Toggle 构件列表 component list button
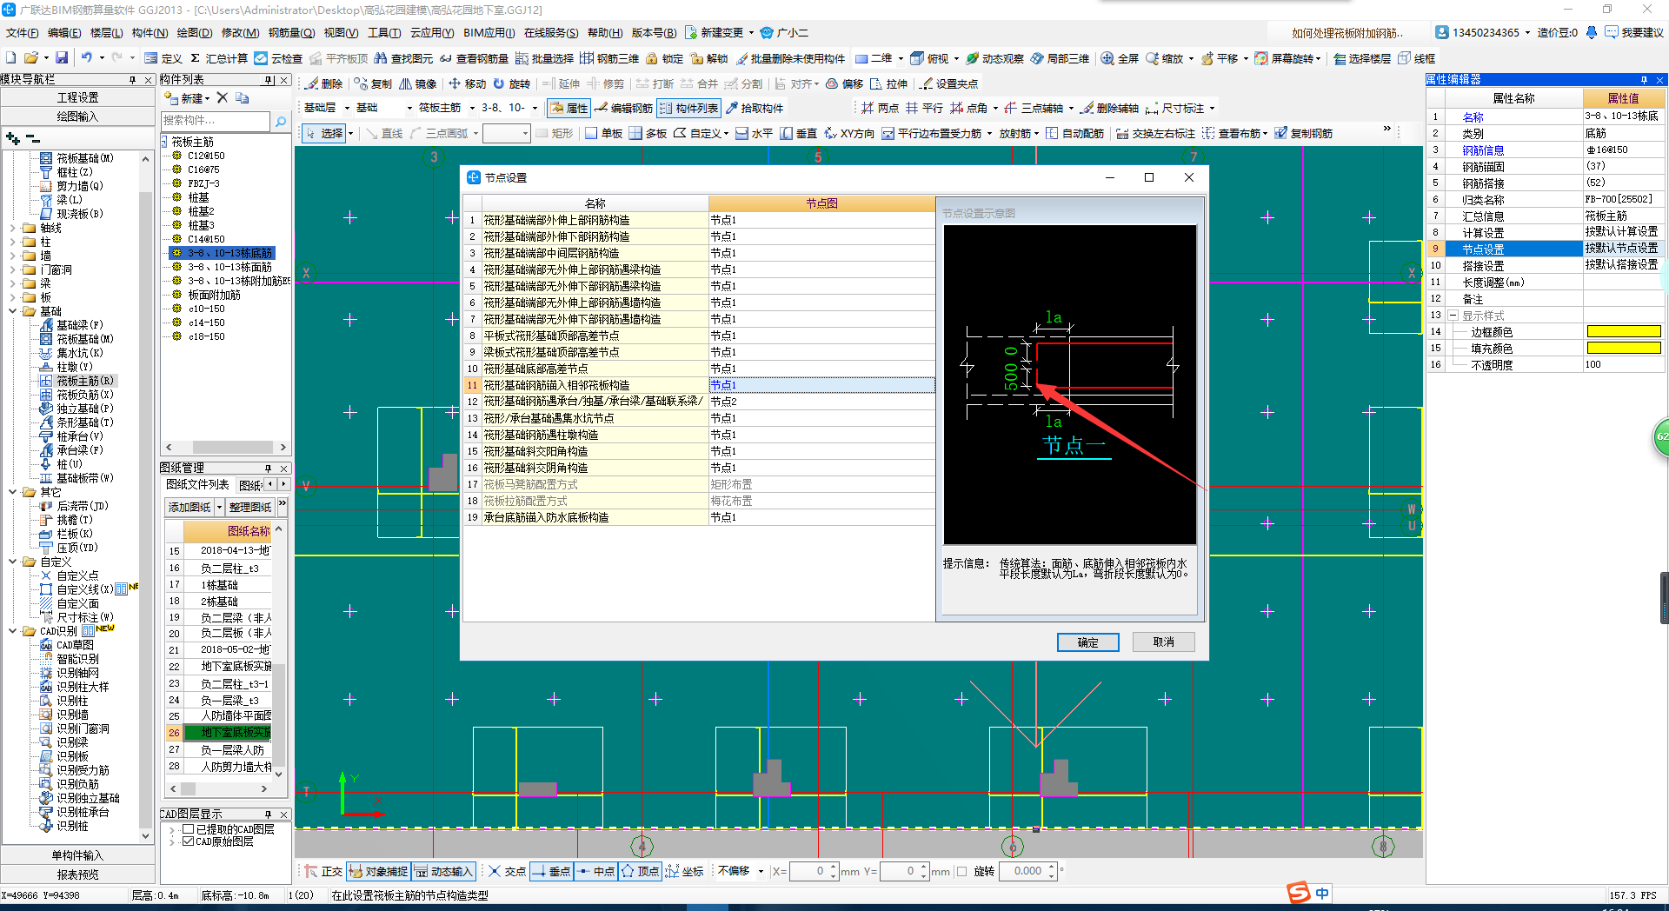This screenshot has height=911, width=1669. point(689,108)
